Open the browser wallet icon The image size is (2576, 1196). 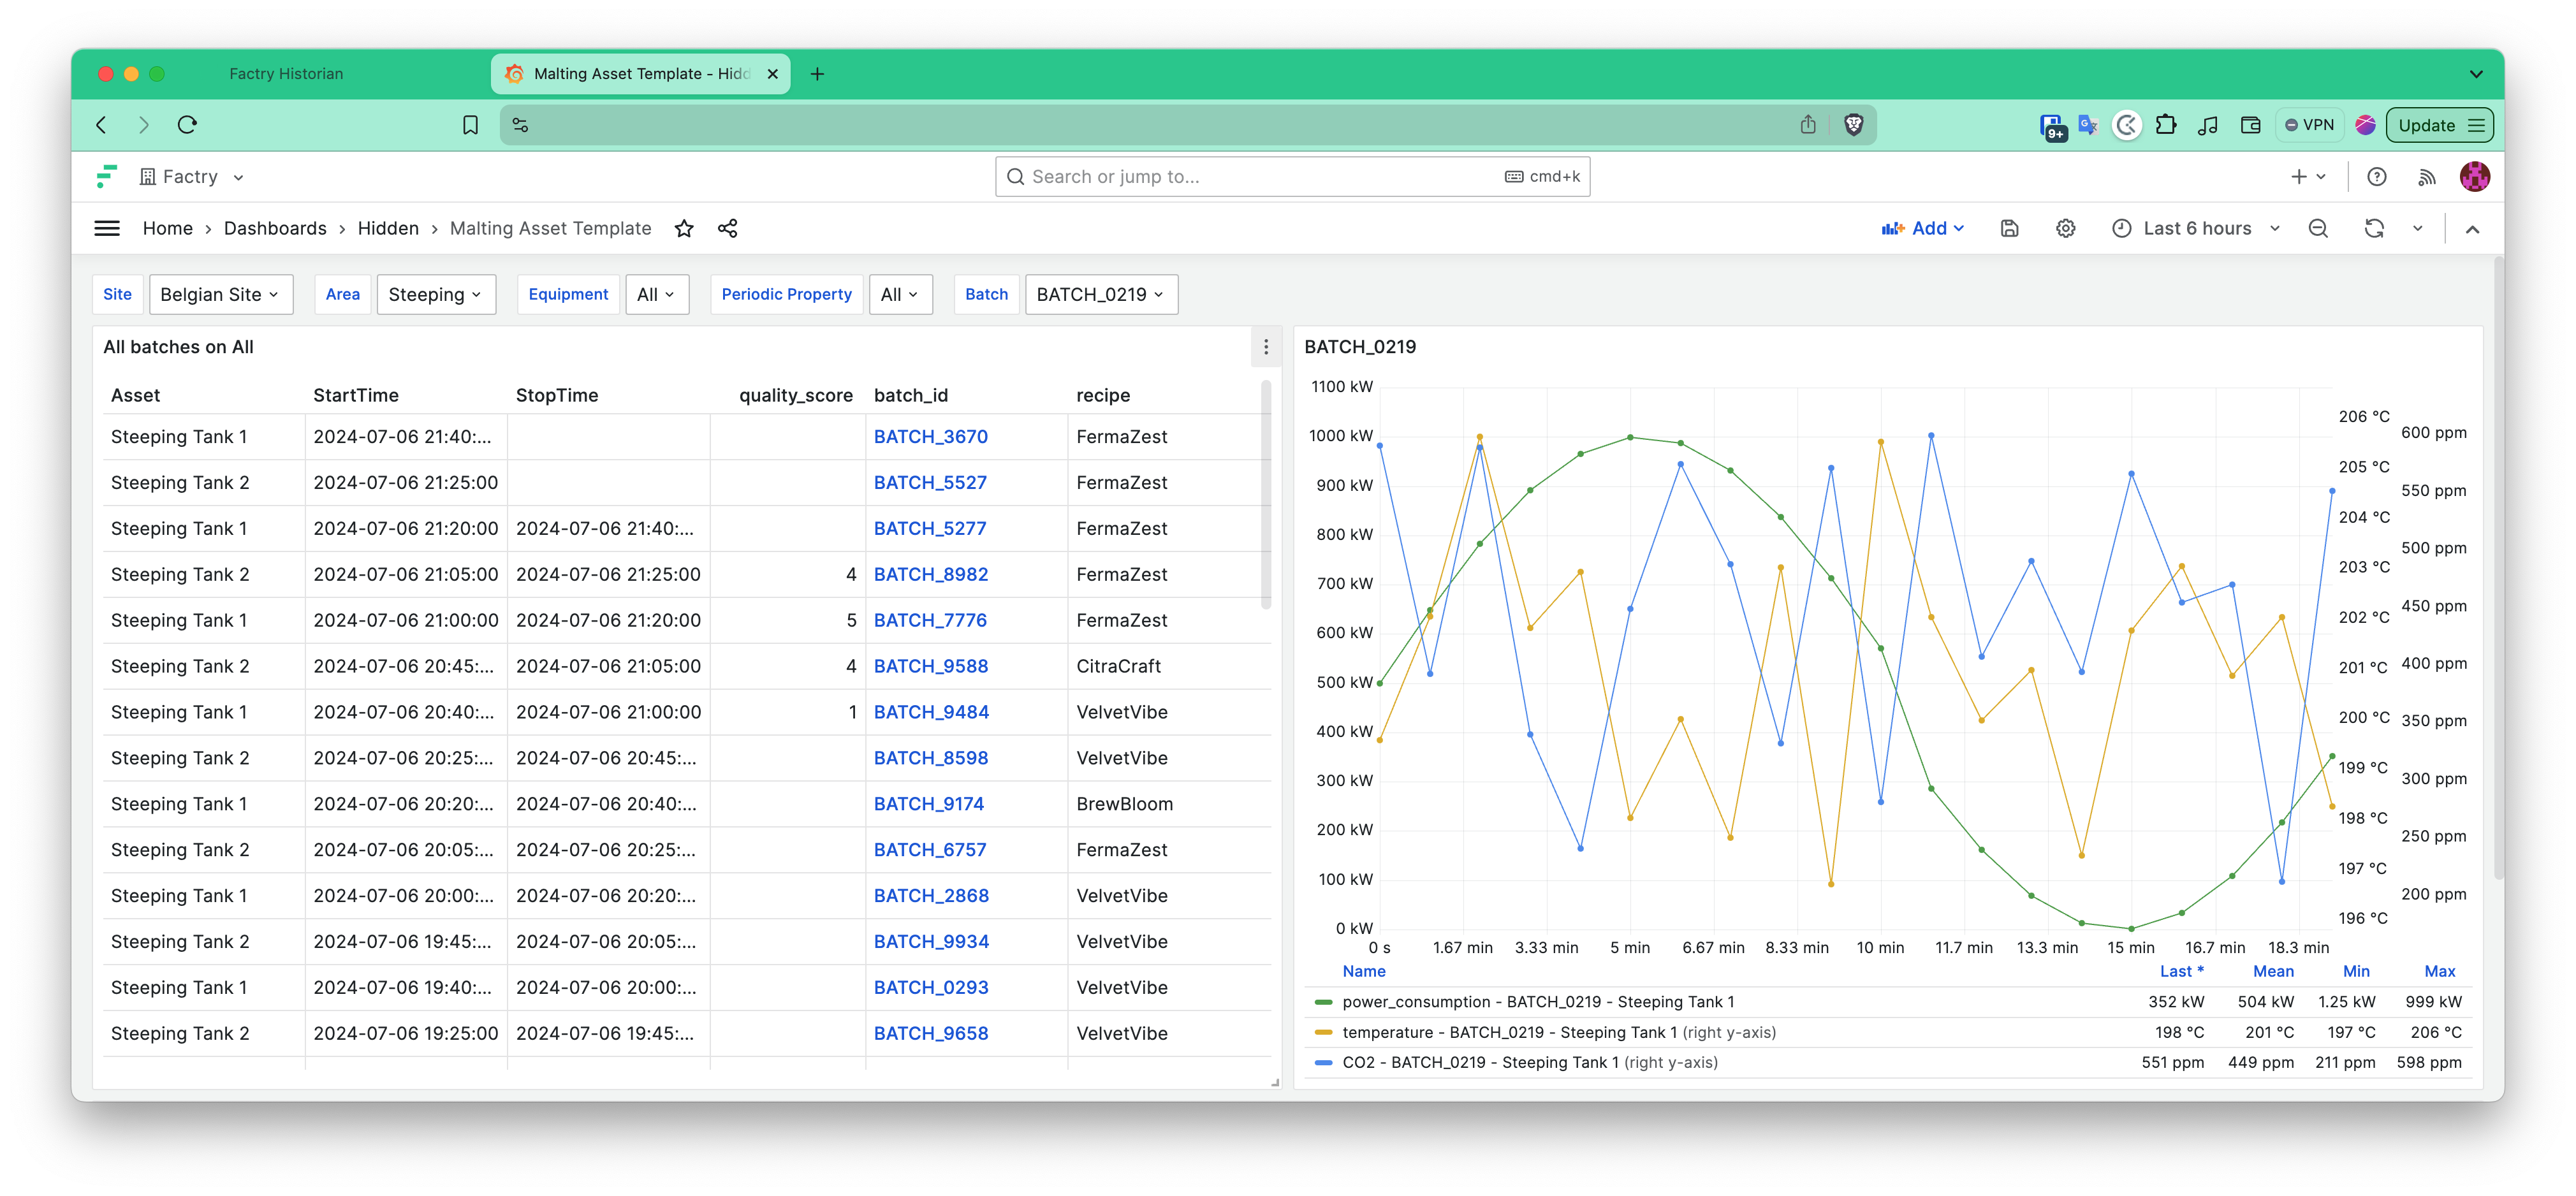[x=2250, y=125]
